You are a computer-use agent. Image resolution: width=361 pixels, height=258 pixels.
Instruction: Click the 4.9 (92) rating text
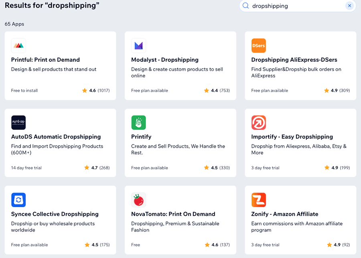click(x=342, y=245)
